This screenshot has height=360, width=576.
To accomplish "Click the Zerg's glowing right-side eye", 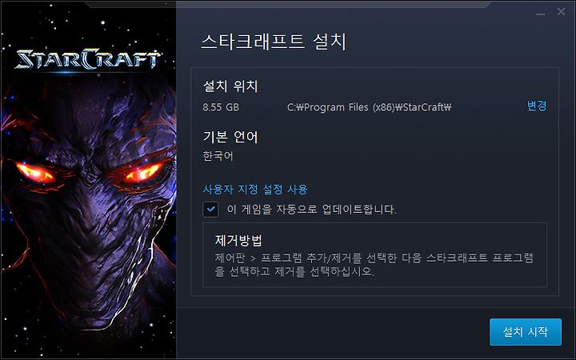I will pos(142,173).
